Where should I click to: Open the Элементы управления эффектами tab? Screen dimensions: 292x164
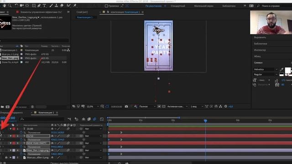(x=41, y=12)
